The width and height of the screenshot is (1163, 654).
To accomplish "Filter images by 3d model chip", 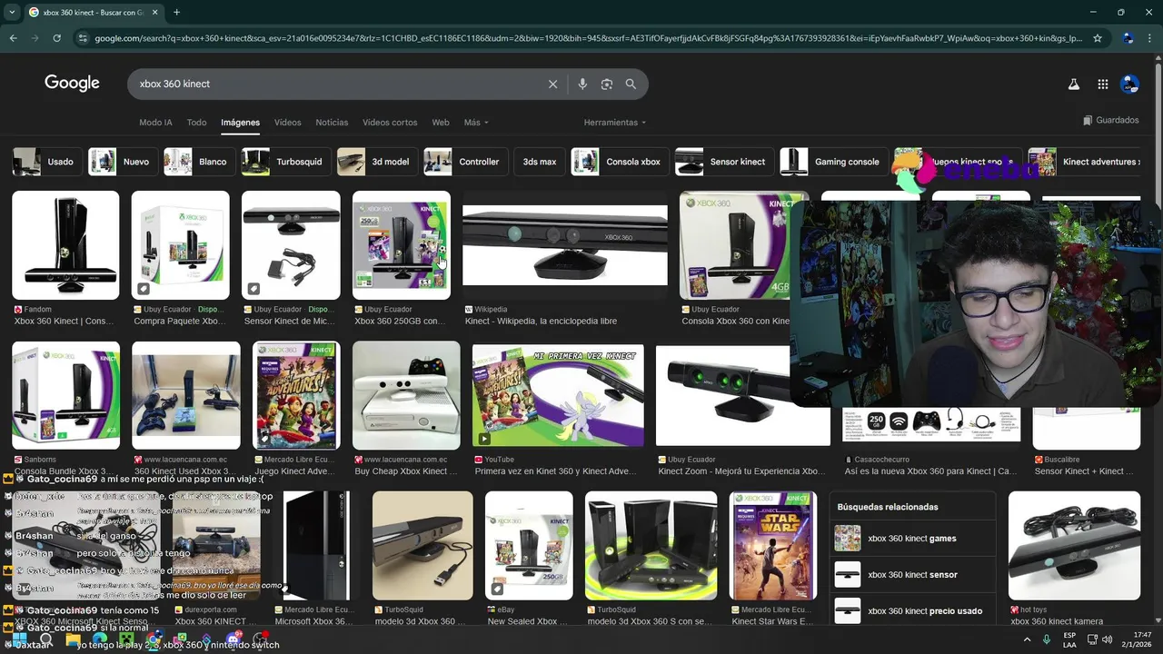I will 377,162.
